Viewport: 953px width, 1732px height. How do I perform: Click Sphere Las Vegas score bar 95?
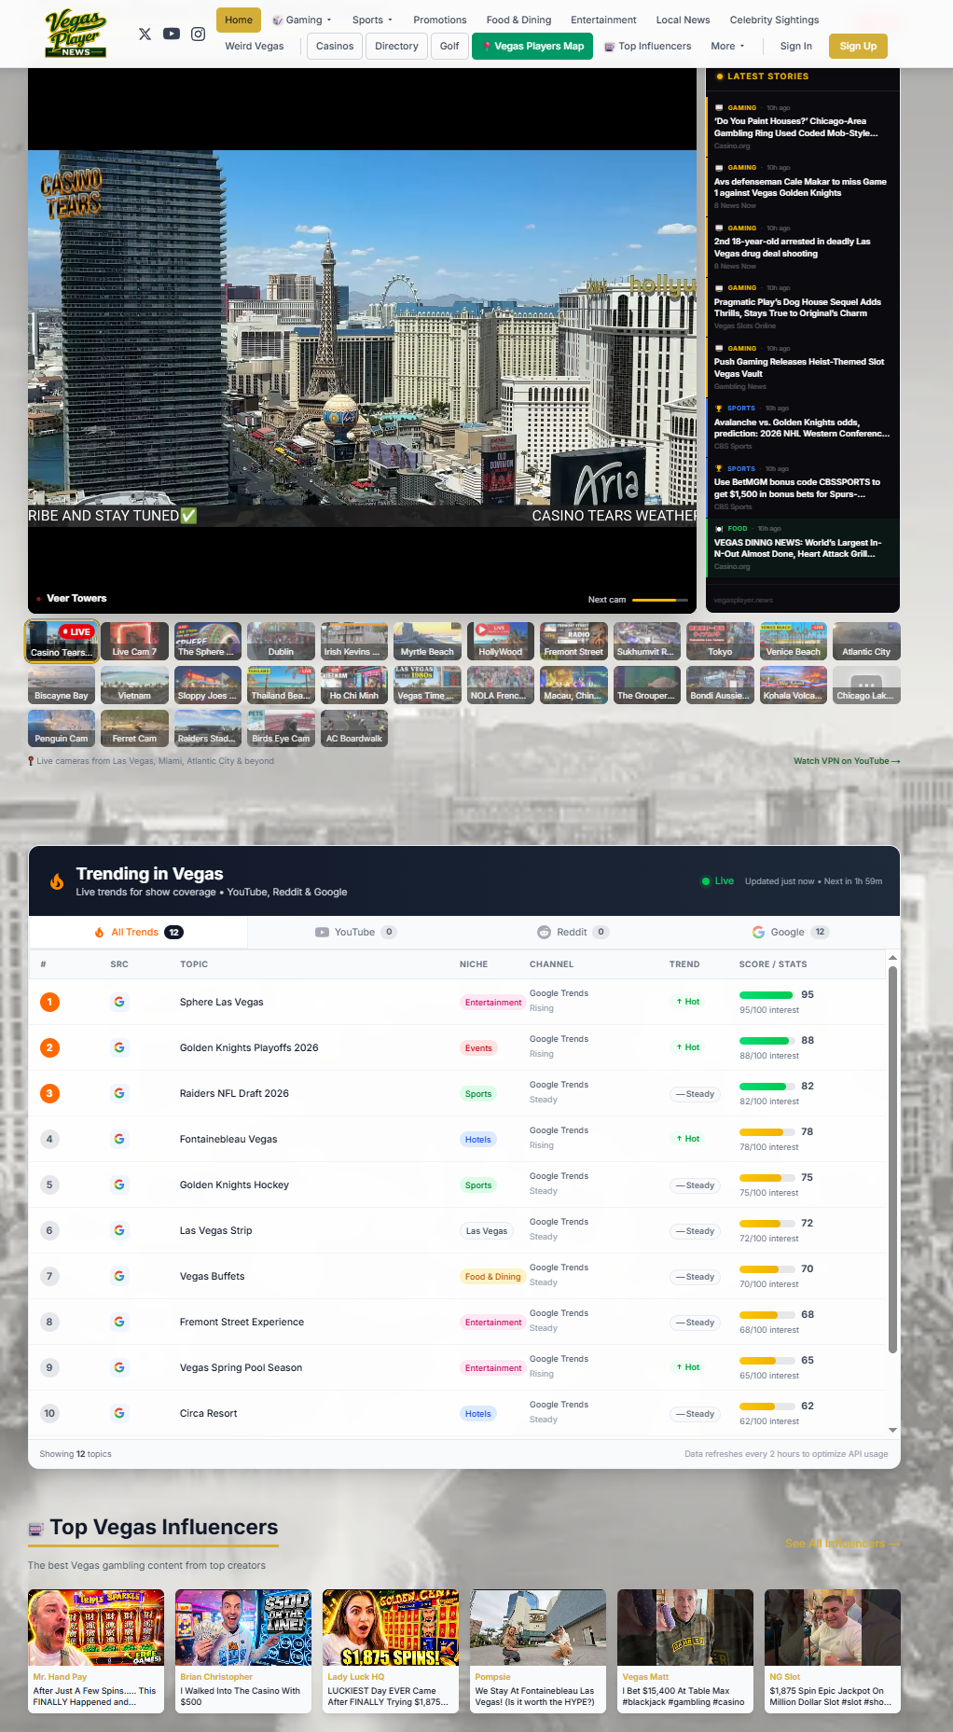[x=767, y=995]
